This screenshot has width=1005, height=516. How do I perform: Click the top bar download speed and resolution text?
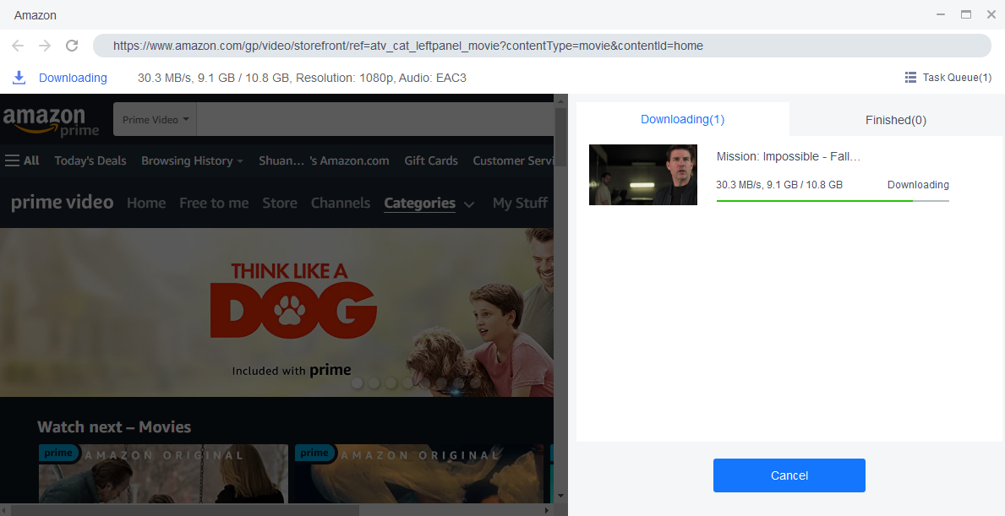[302, 78]
